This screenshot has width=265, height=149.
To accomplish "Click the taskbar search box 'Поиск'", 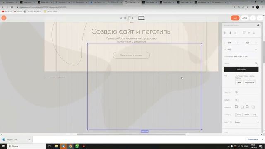I will (26, 146).
